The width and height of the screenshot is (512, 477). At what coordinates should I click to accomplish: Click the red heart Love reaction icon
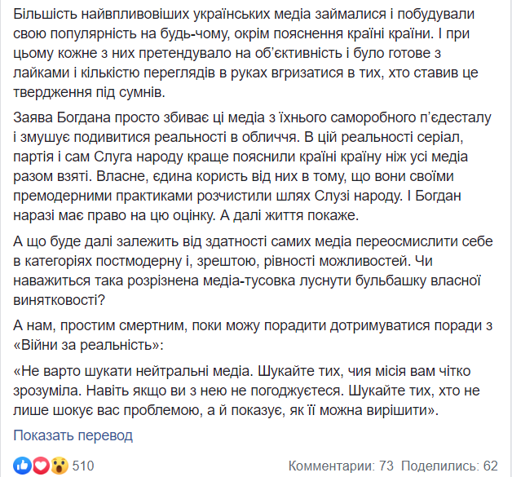click(x=40, y=466)
